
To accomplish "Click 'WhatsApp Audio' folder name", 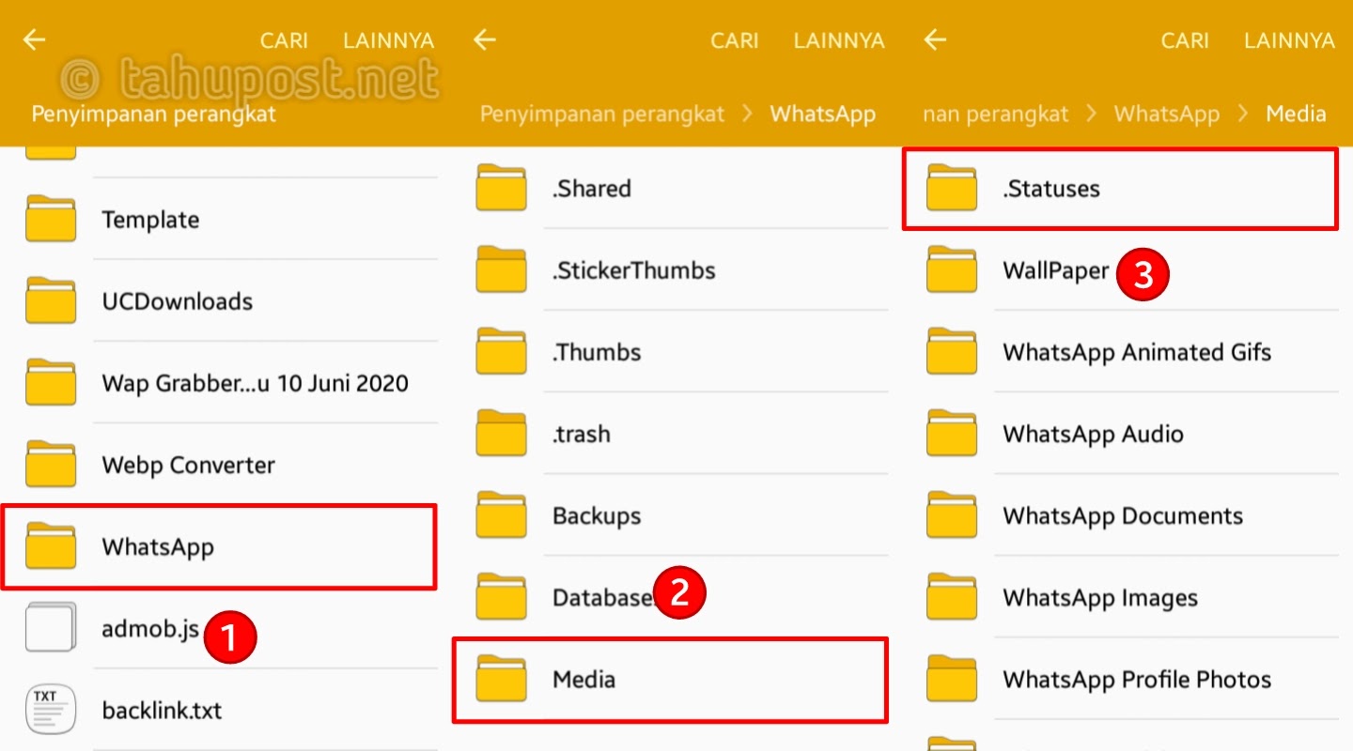I will (1093, 434).
